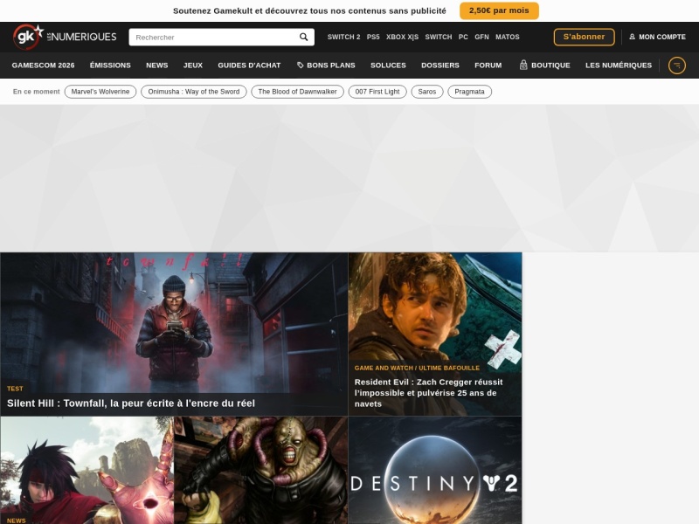
Task: Click the S'abonner button
Action: pos(584,37)
